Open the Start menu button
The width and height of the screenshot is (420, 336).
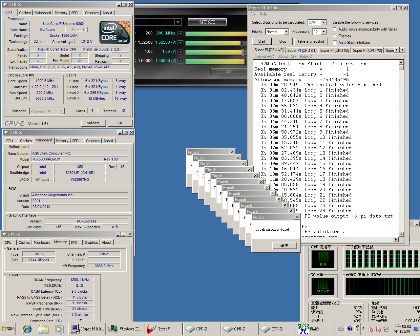coord(9,329)
